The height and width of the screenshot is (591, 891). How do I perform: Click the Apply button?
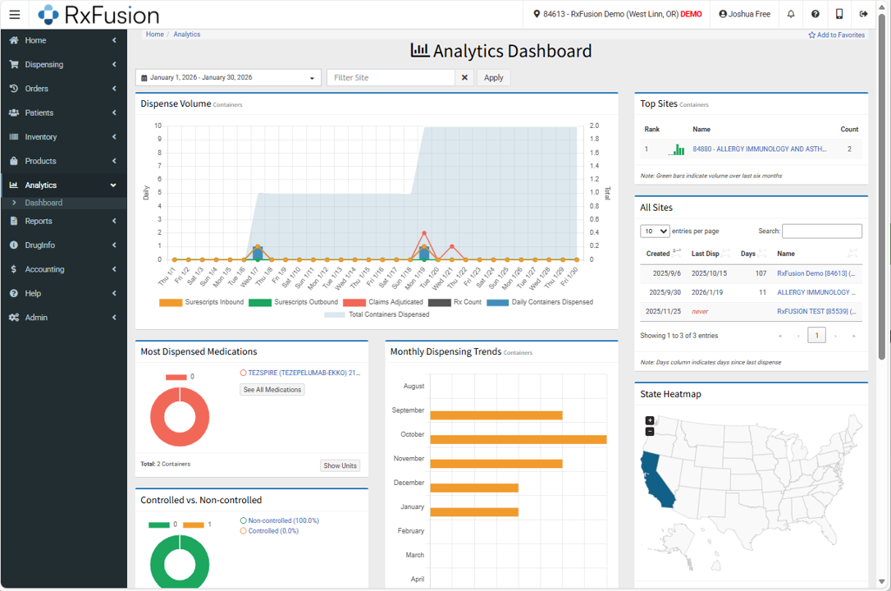pos(493,77)
